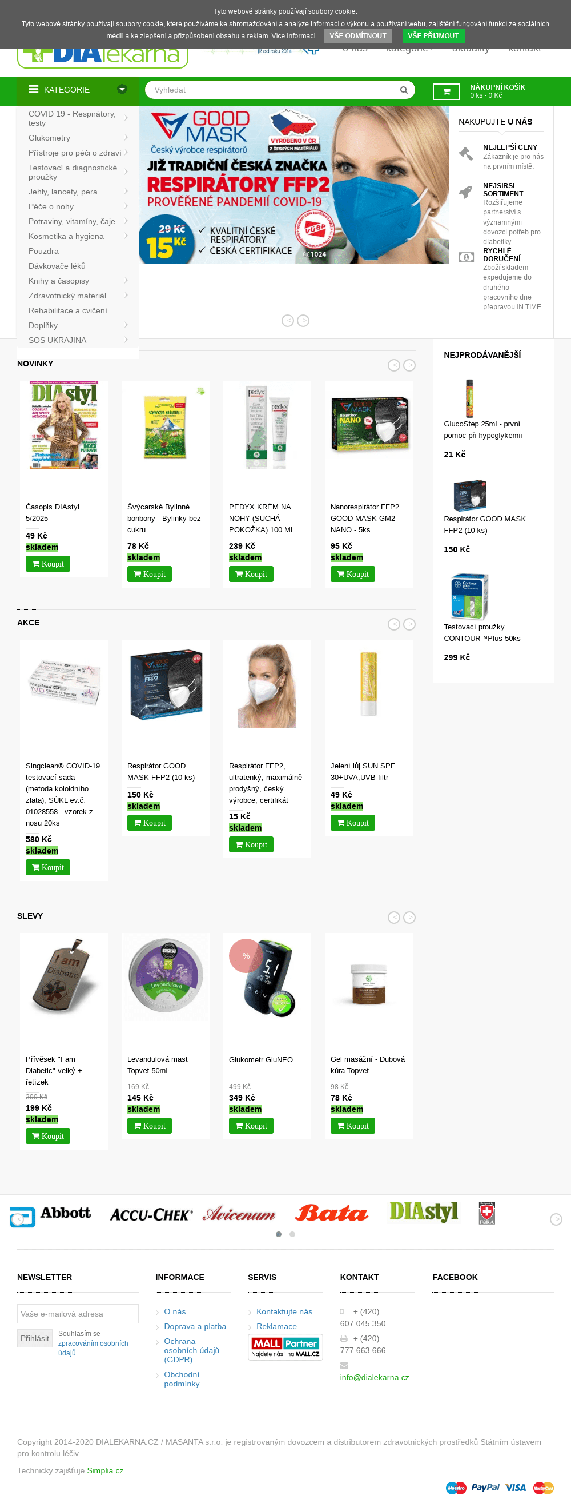Focus the newsletter e-mail address field
Image resolution: width=571 pixels, height=1507 pixels.
tap(78, 1314)
